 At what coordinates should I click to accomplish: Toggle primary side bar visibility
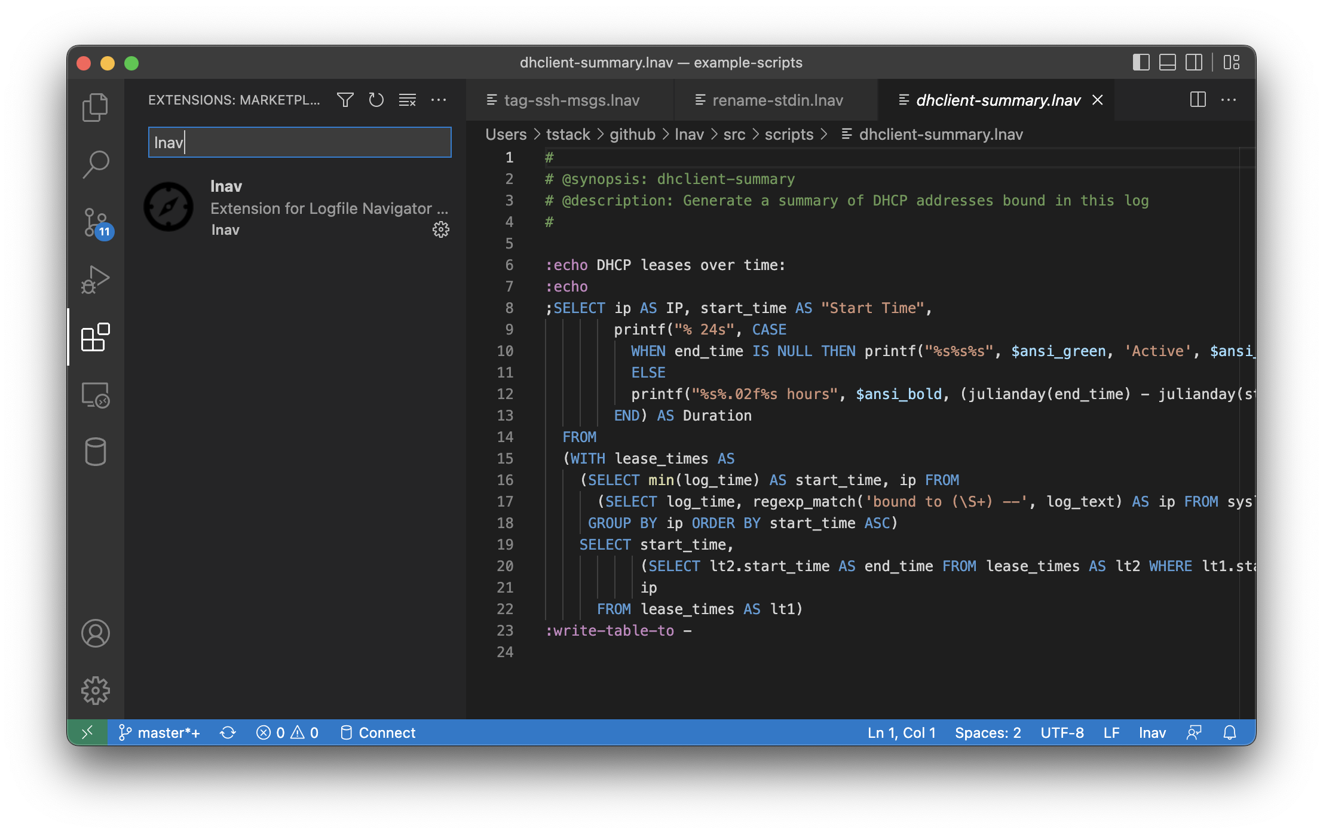pos(1141,62)
